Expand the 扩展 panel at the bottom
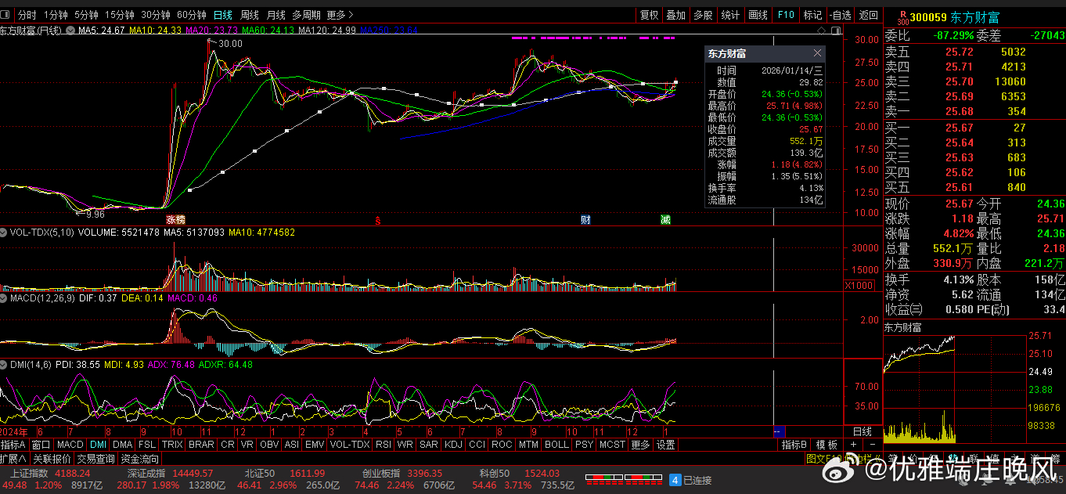Image resolution: width=1066 pixels, height=494 pixels. (x=13, y=459)
